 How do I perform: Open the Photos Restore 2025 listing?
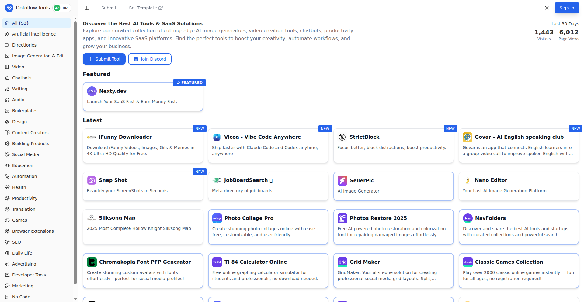pyautogui.click(x=394, y=227)
